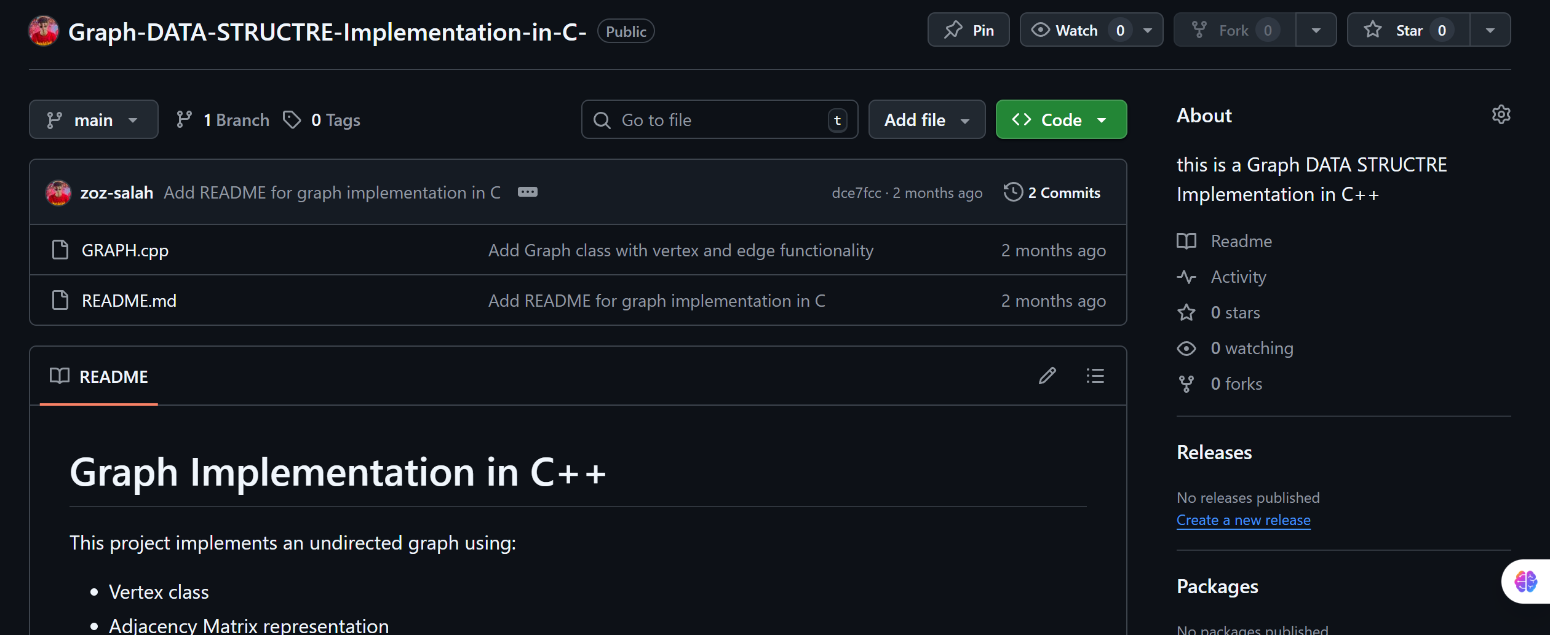Open Activity via pulse icon in sidebar
This screenshot has width=1550, height=635.
pyautogui.click(x=1187, y=277)
